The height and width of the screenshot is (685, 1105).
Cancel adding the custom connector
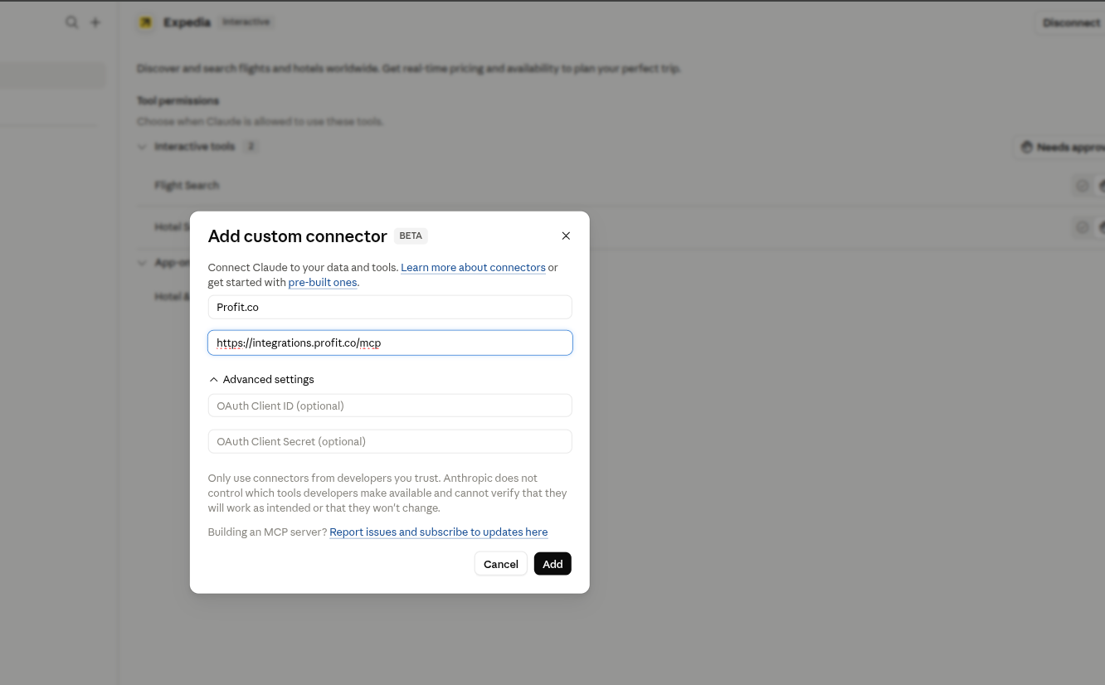coord(501,564)
